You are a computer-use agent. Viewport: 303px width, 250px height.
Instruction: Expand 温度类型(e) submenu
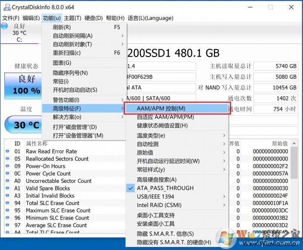(x=177, y=135)
